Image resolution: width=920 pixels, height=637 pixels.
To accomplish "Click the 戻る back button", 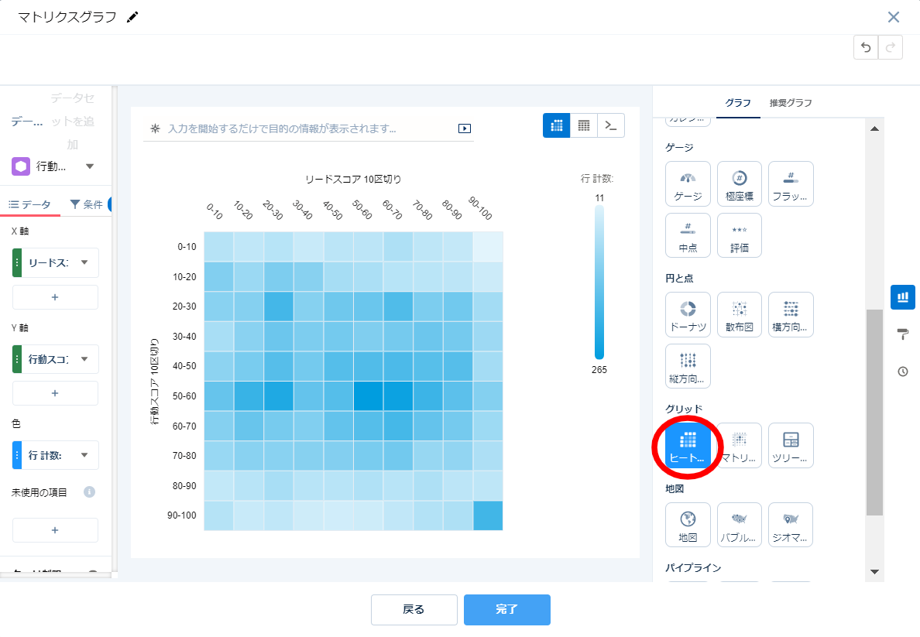I will click(x=414, y=609).
